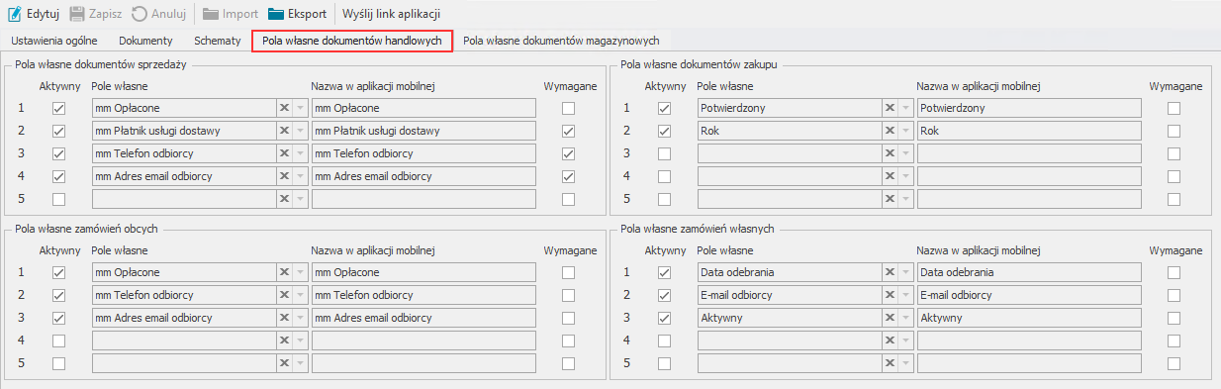1221x389 pixels.
Task: Open Pola własne dokumentów magazynowych tab
Action: coord(561,41)
